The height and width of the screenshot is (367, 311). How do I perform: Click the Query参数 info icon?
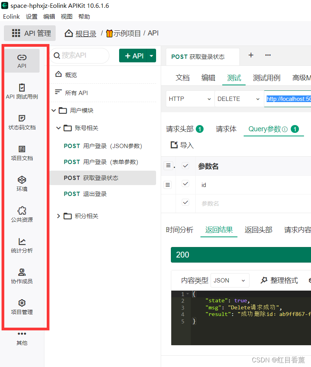(285, 129)
